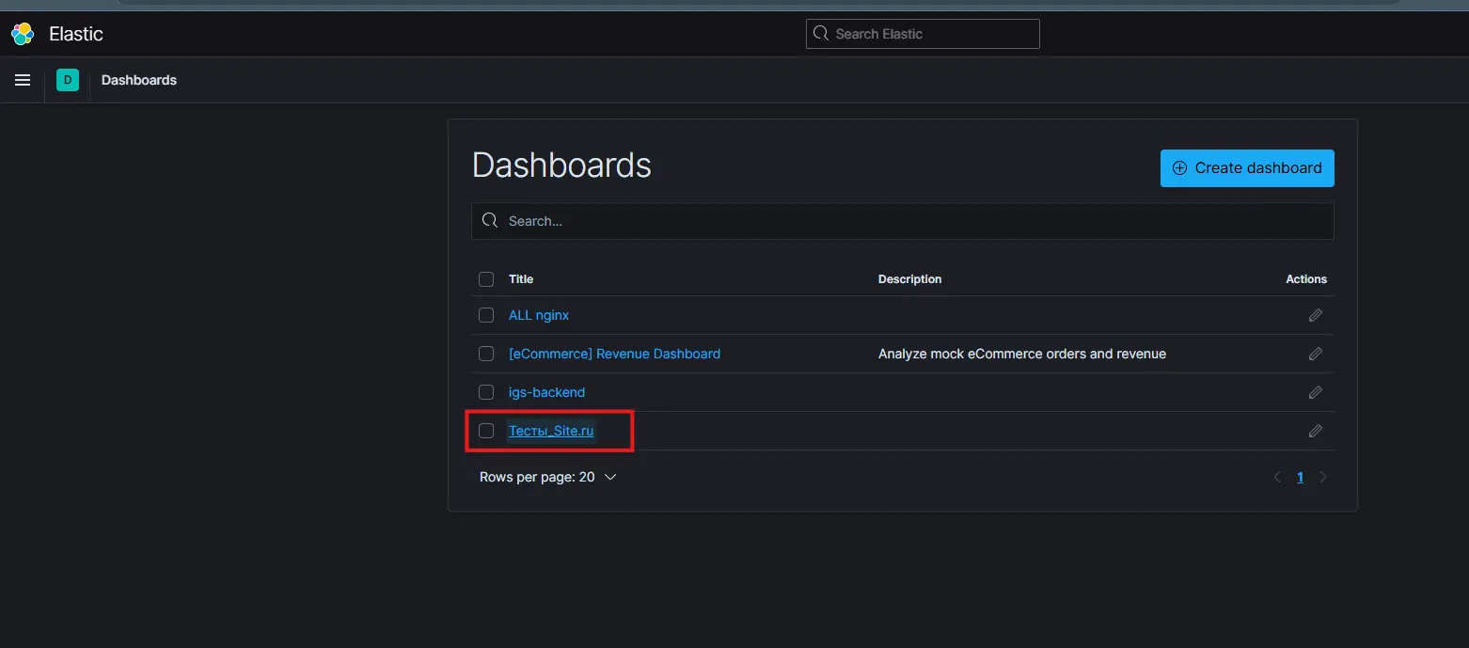
Task: Click the Create dashboard button
Action: 1246,168
